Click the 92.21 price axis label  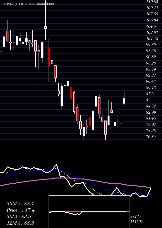coord(152,75)
